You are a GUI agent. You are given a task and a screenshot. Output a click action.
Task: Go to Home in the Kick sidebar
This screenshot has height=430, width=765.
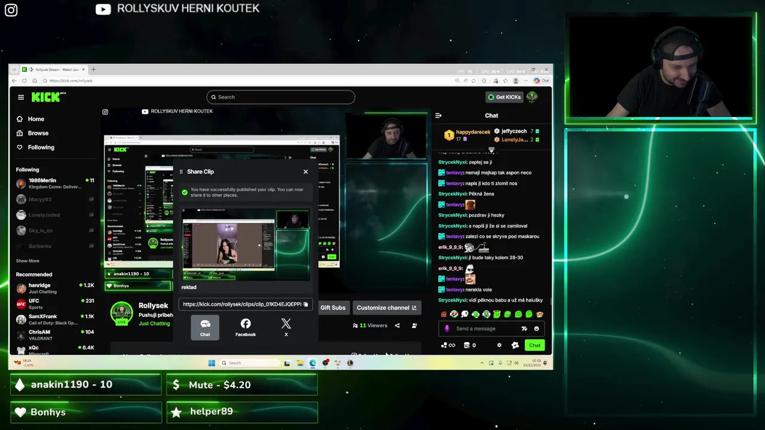click(30, 119)
